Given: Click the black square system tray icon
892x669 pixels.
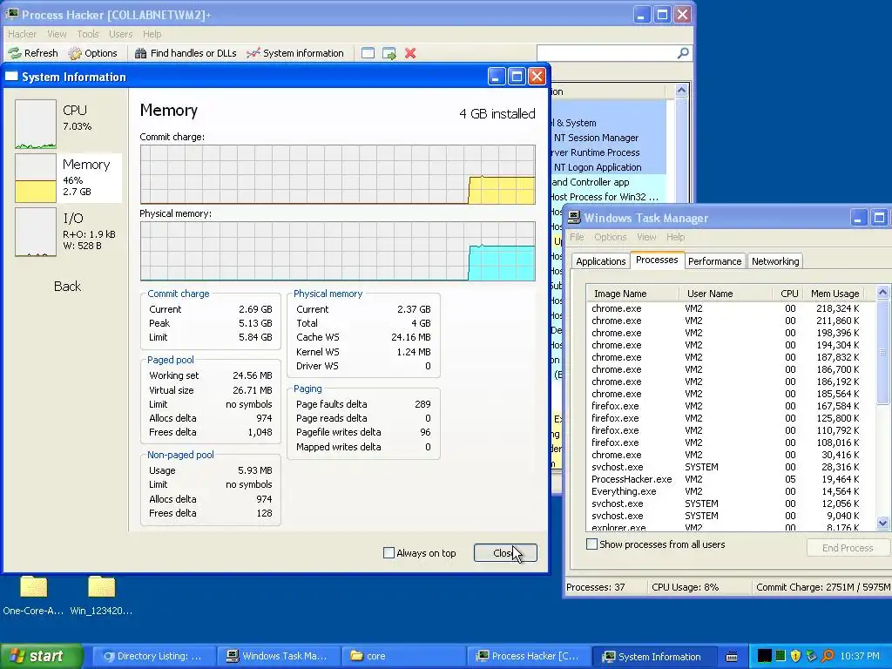Looking at the screenshot, I should pyautogui.click(x=765, y=656).
